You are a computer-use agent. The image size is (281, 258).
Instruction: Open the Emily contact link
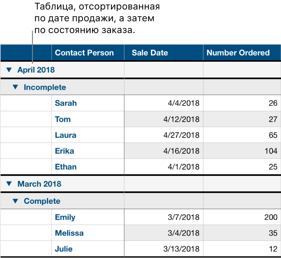click(65, 217)
